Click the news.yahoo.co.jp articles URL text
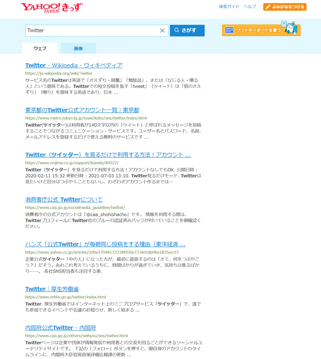321x359 pixels. 102,252
